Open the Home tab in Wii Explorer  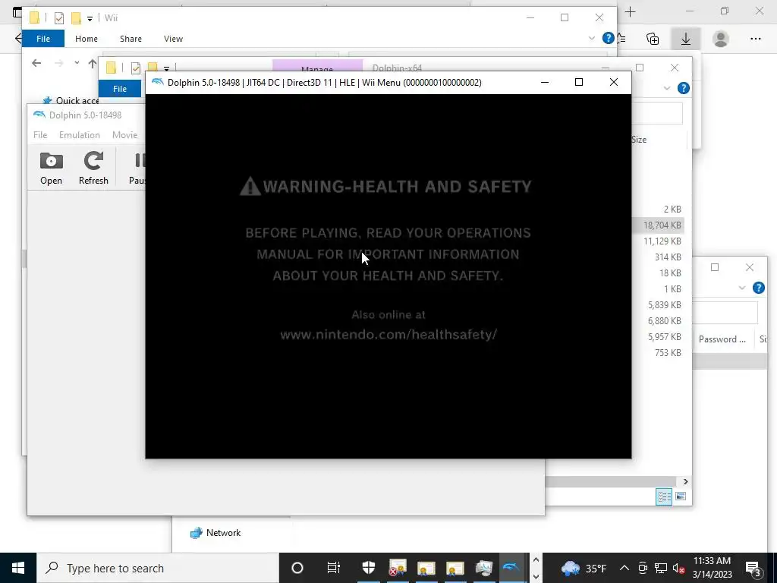click(x=87, y=39)
